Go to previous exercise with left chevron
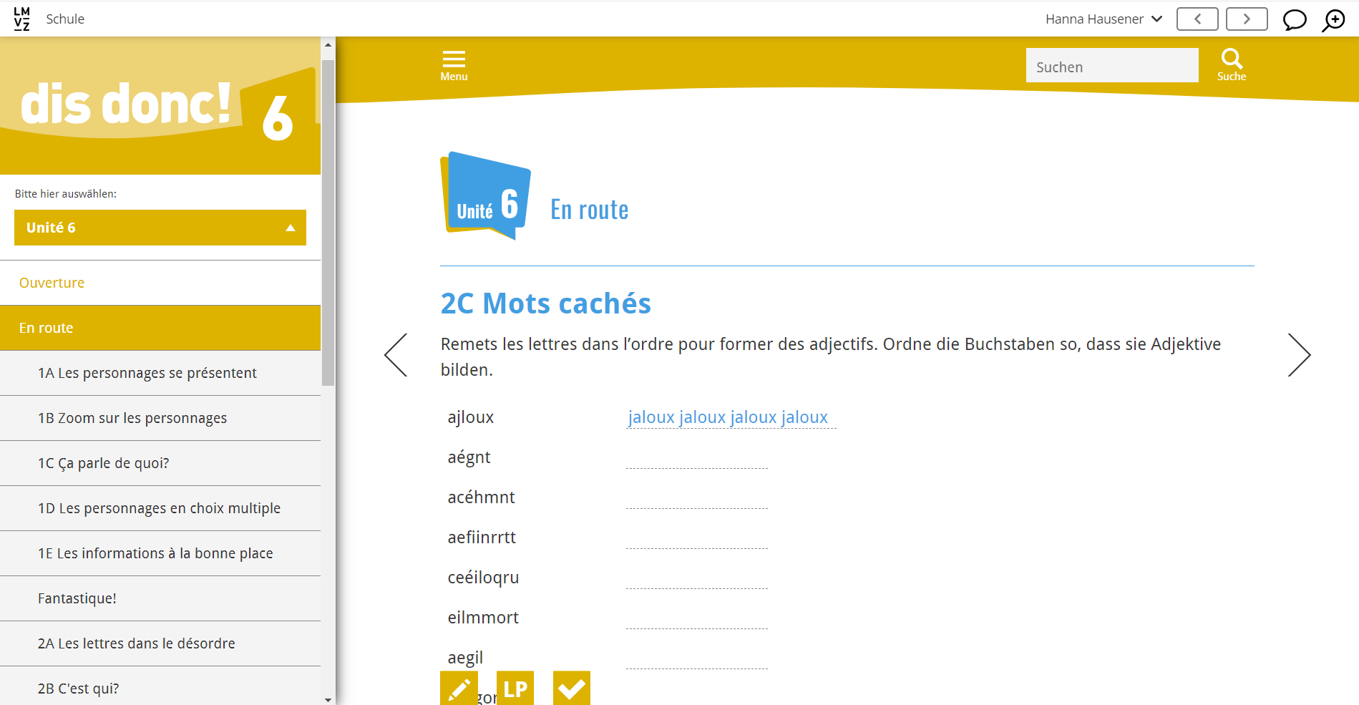The height and width of the screenshot is (705, 1359). click(x=396, y=355)
